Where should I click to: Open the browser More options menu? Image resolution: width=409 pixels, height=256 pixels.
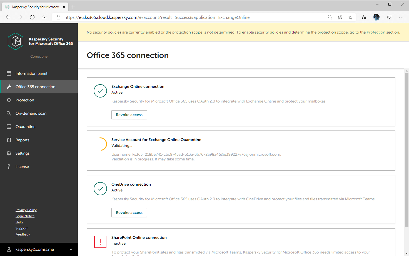coord(401,17)
